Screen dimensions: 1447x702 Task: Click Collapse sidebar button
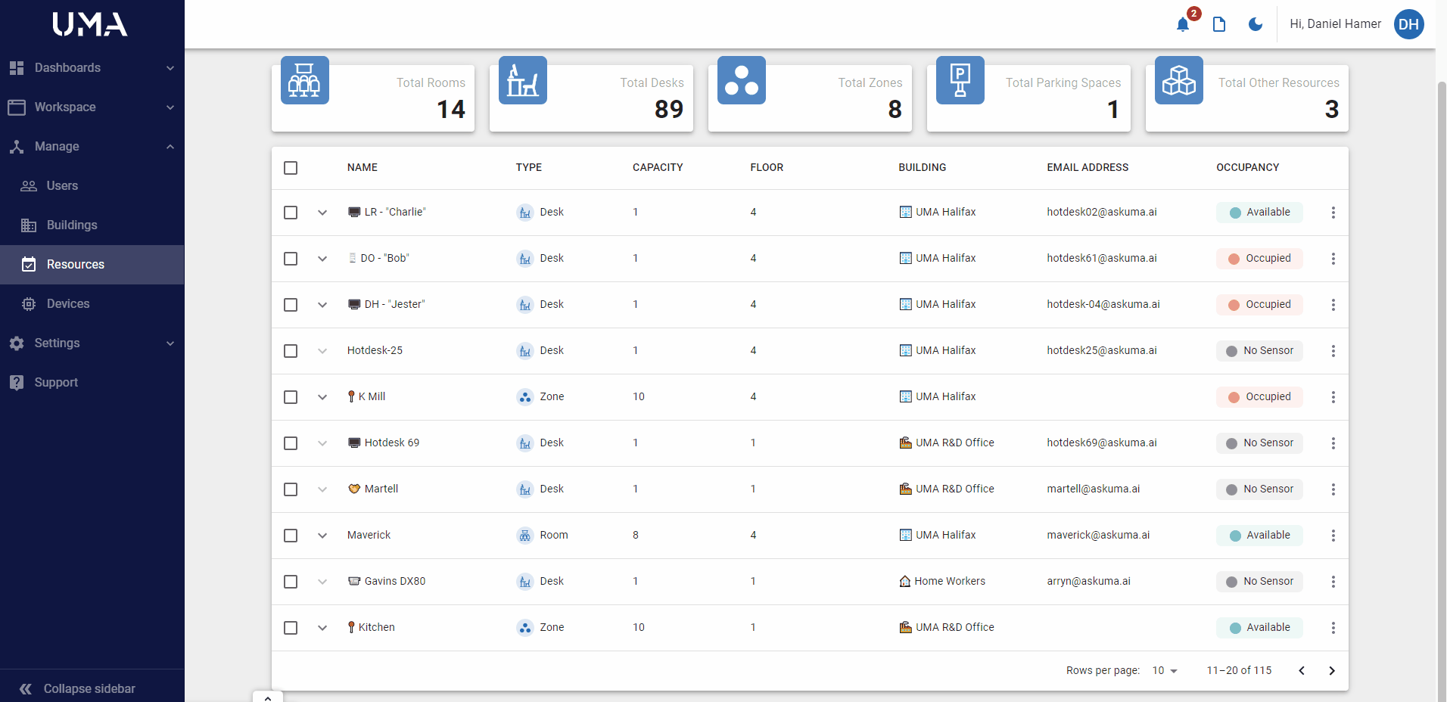coord(92,688)
